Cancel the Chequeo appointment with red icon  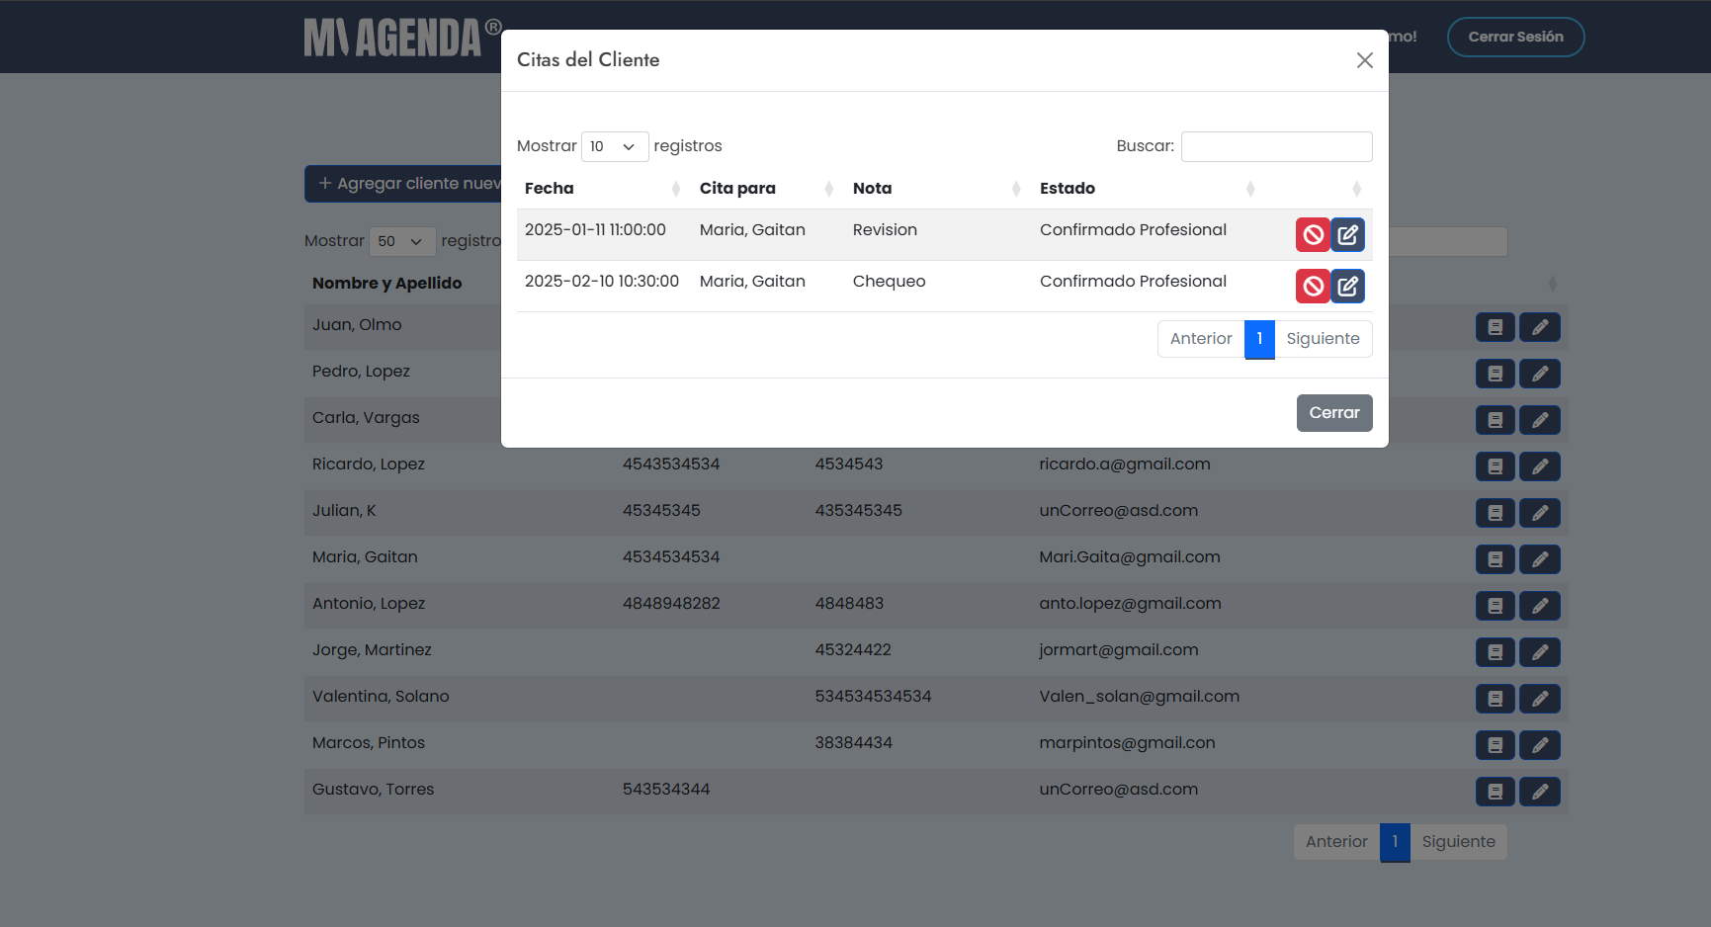pos(1312,287)
